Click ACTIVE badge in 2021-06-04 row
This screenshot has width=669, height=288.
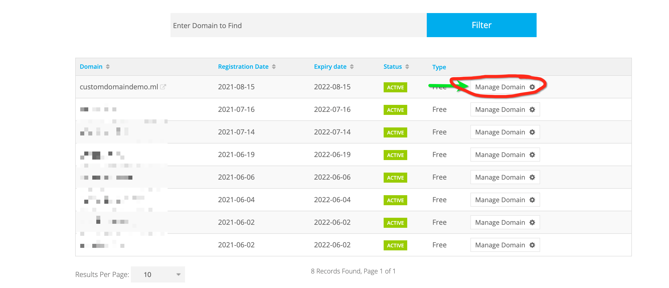click(395, 200)
